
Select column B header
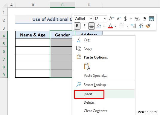pyautogui.click(x=33, y=5)
